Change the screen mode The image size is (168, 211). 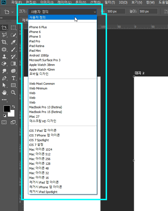click(x=13, y=122)
